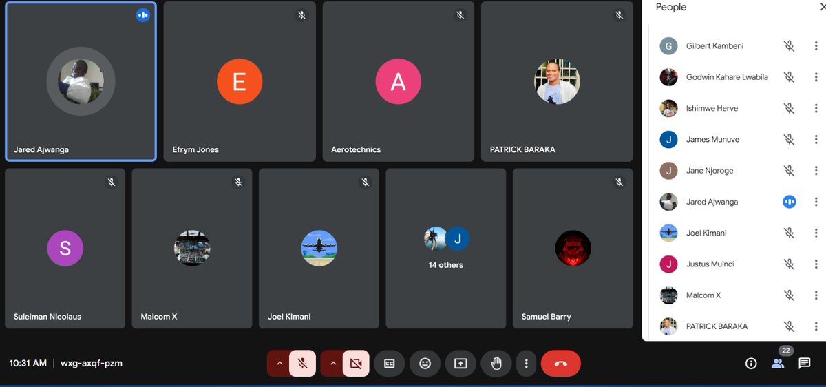Select Malcom X's video tile

click(192, 249)
